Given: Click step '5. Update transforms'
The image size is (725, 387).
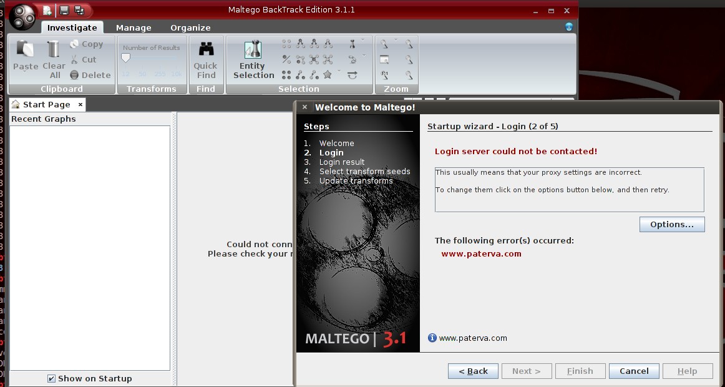Looking at the screenshot, I should coord(348,180).
